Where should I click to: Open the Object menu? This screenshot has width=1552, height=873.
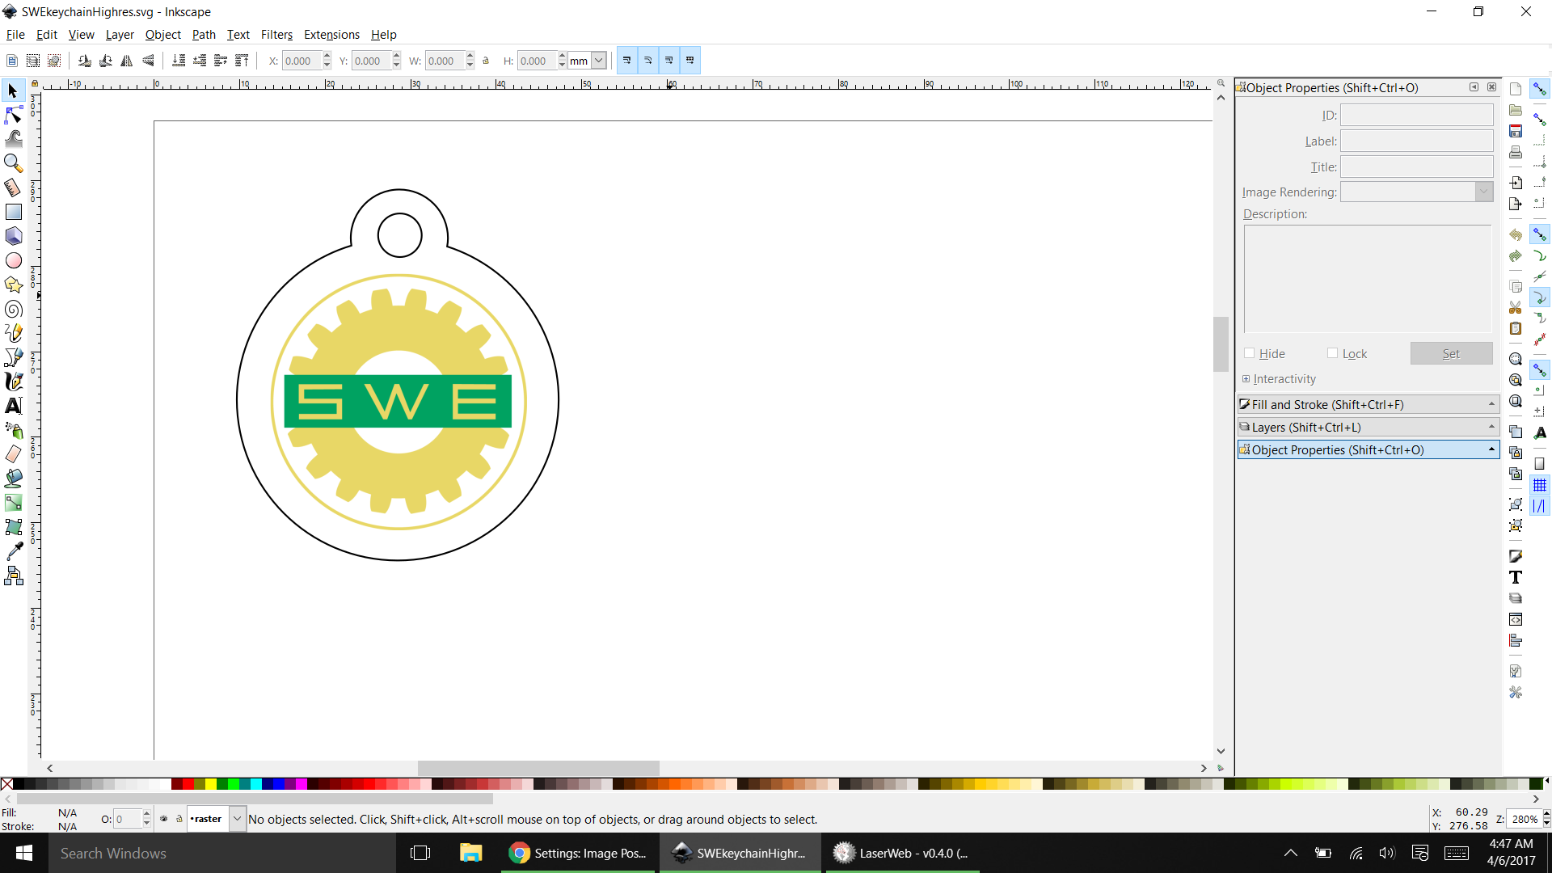click(x=162, y=34)
